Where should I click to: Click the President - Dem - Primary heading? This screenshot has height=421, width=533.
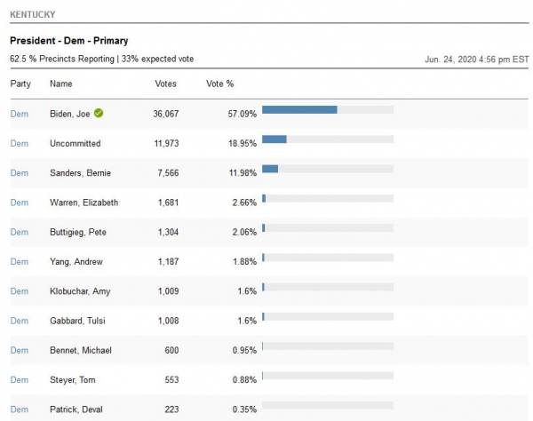68,41
